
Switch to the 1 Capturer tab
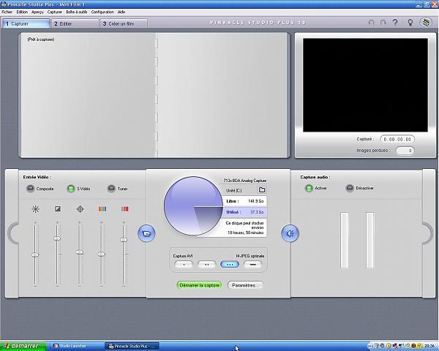tap(26, 23)
